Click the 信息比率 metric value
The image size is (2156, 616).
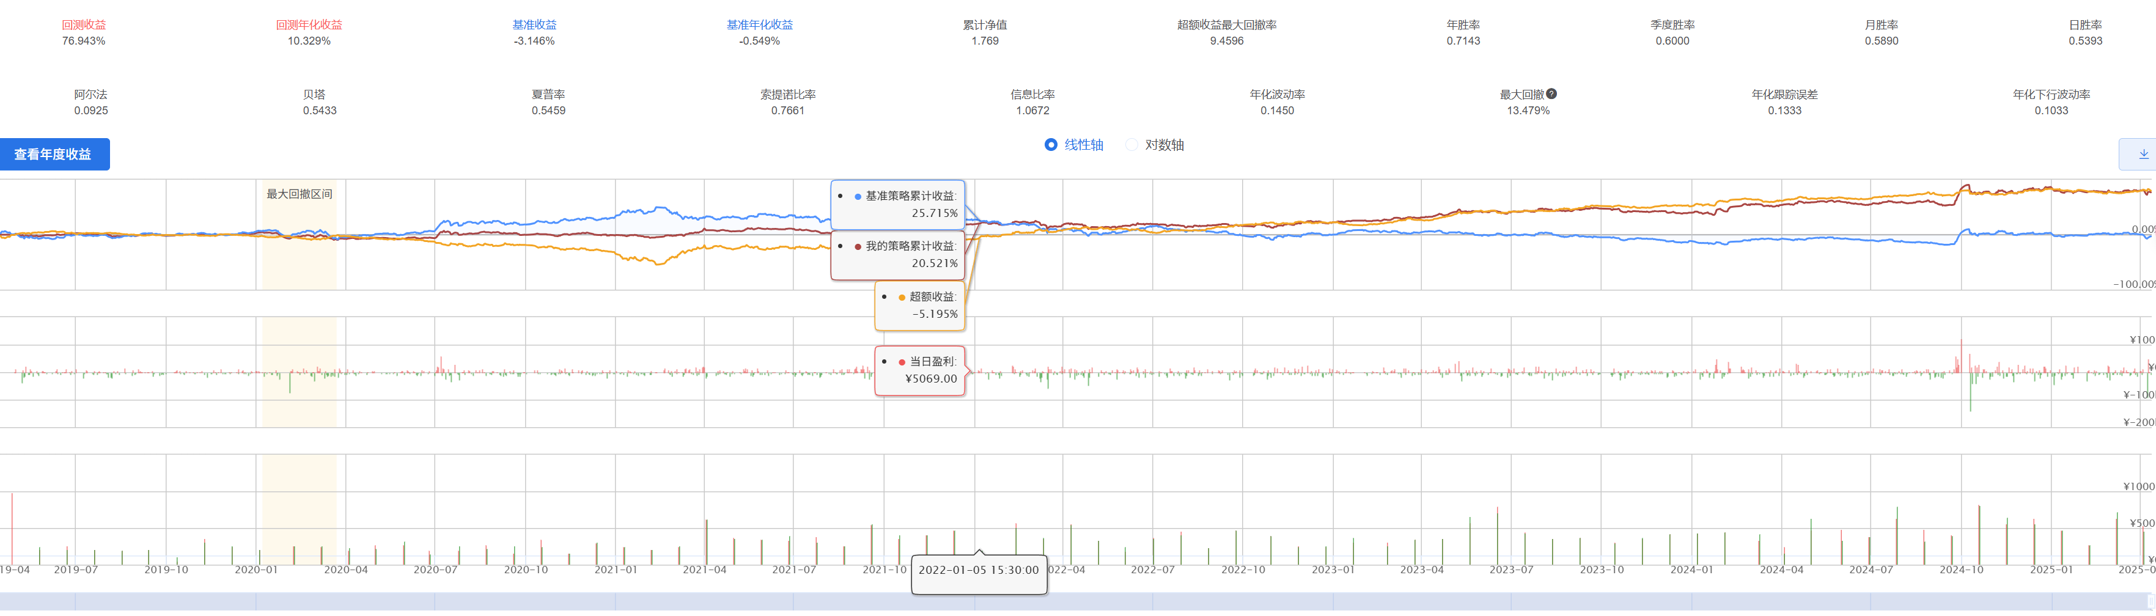tap(1032, 111)
